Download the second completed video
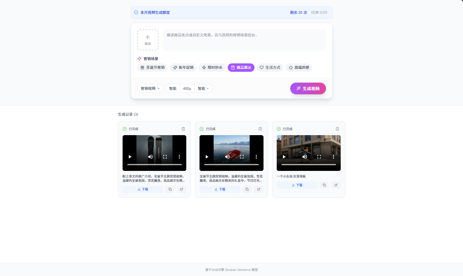463x276 pixels. coord(220,189)
